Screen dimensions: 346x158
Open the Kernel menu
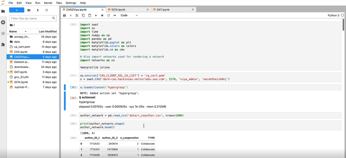pos(48,3)
